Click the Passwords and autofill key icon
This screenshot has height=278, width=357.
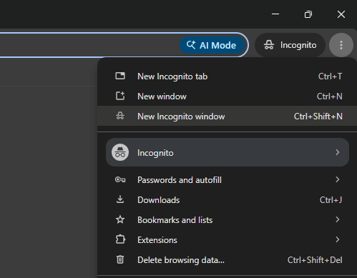coord(120,179)
